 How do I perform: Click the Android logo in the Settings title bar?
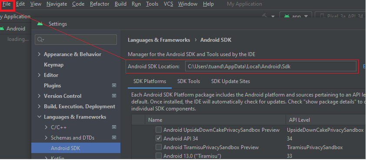tap(40, 23)
